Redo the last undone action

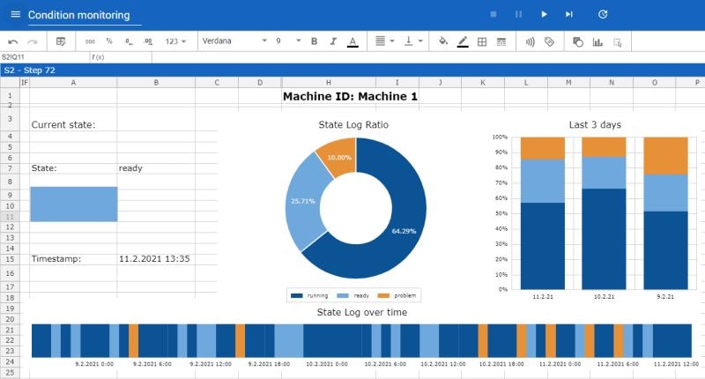[33, 41]
